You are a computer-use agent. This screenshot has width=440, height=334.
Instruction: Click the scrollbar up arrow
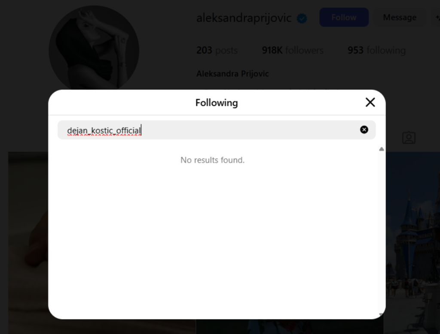[382, 149]
